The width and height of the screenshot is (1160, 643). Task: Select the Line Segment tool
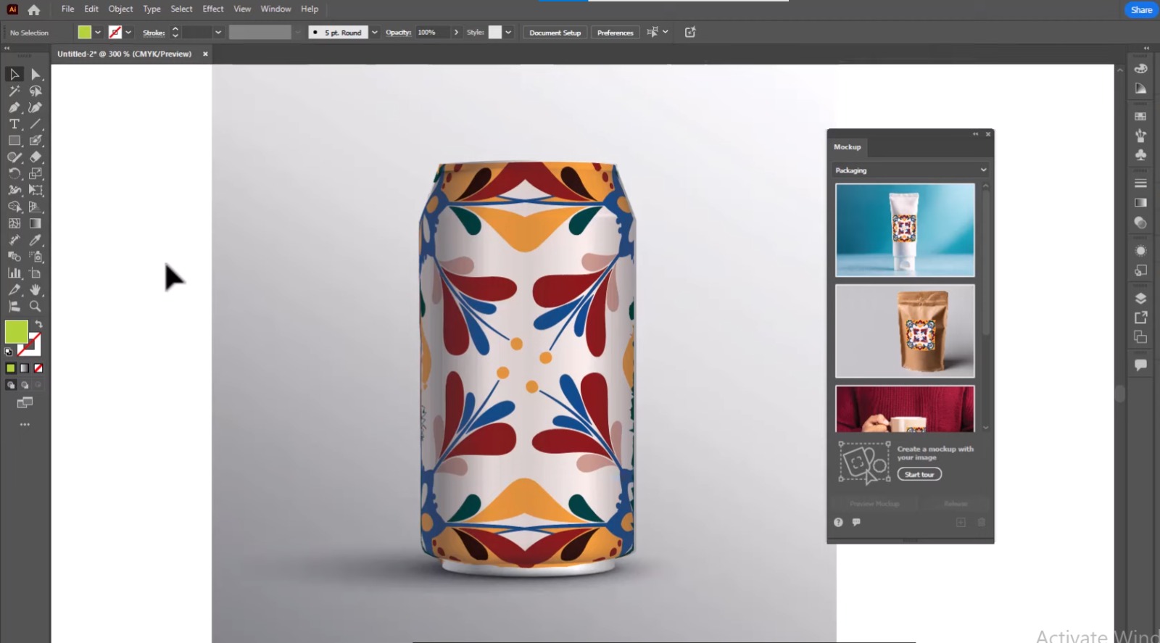coord(36,124)
